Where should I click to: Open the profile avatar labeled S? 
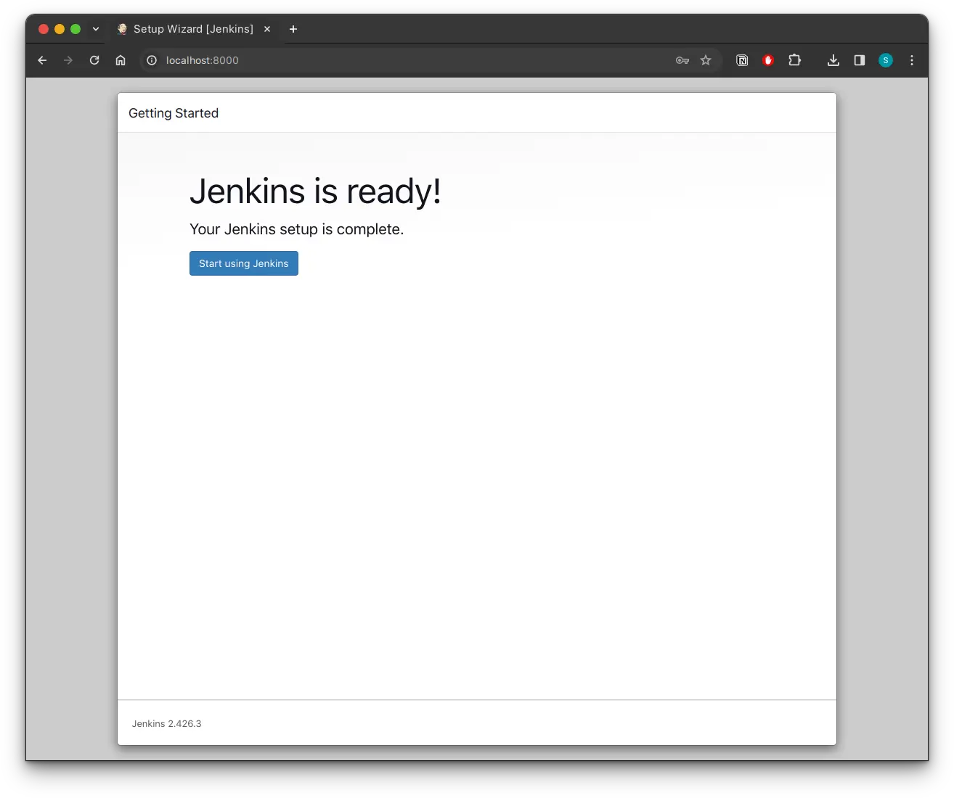coord(886,60)
